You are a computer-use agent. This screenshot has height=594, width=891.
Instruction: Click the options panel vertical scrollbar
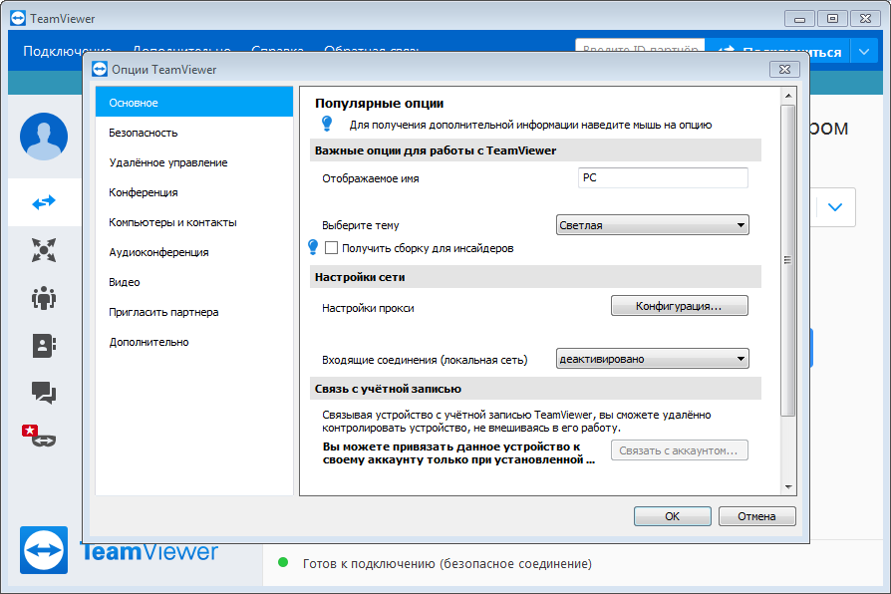pyautogui.click(x=787, y=259)
